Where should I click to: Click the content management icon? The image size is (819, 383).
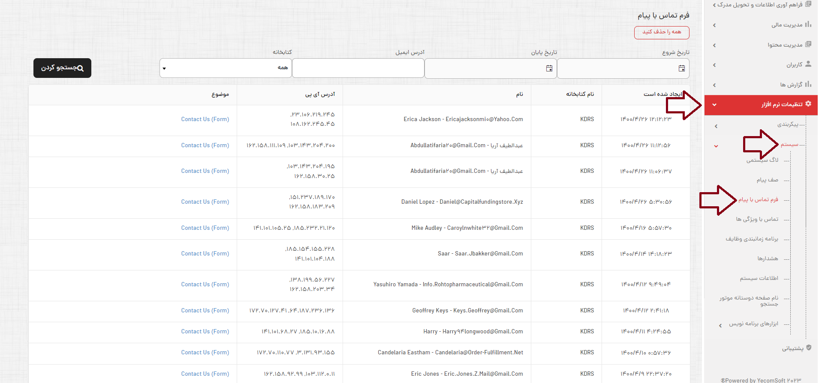808,45
